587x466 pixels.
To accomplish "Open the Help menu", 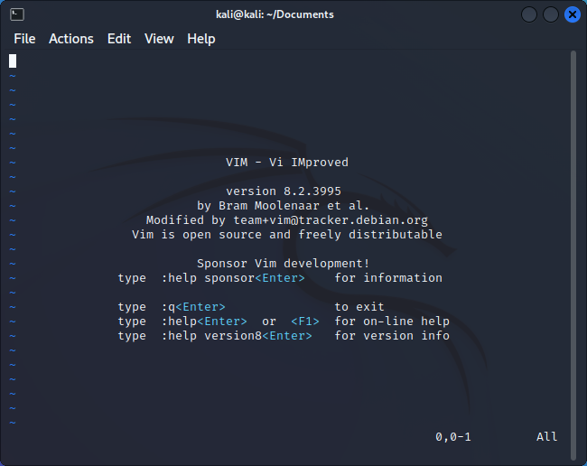I will 201,39.
